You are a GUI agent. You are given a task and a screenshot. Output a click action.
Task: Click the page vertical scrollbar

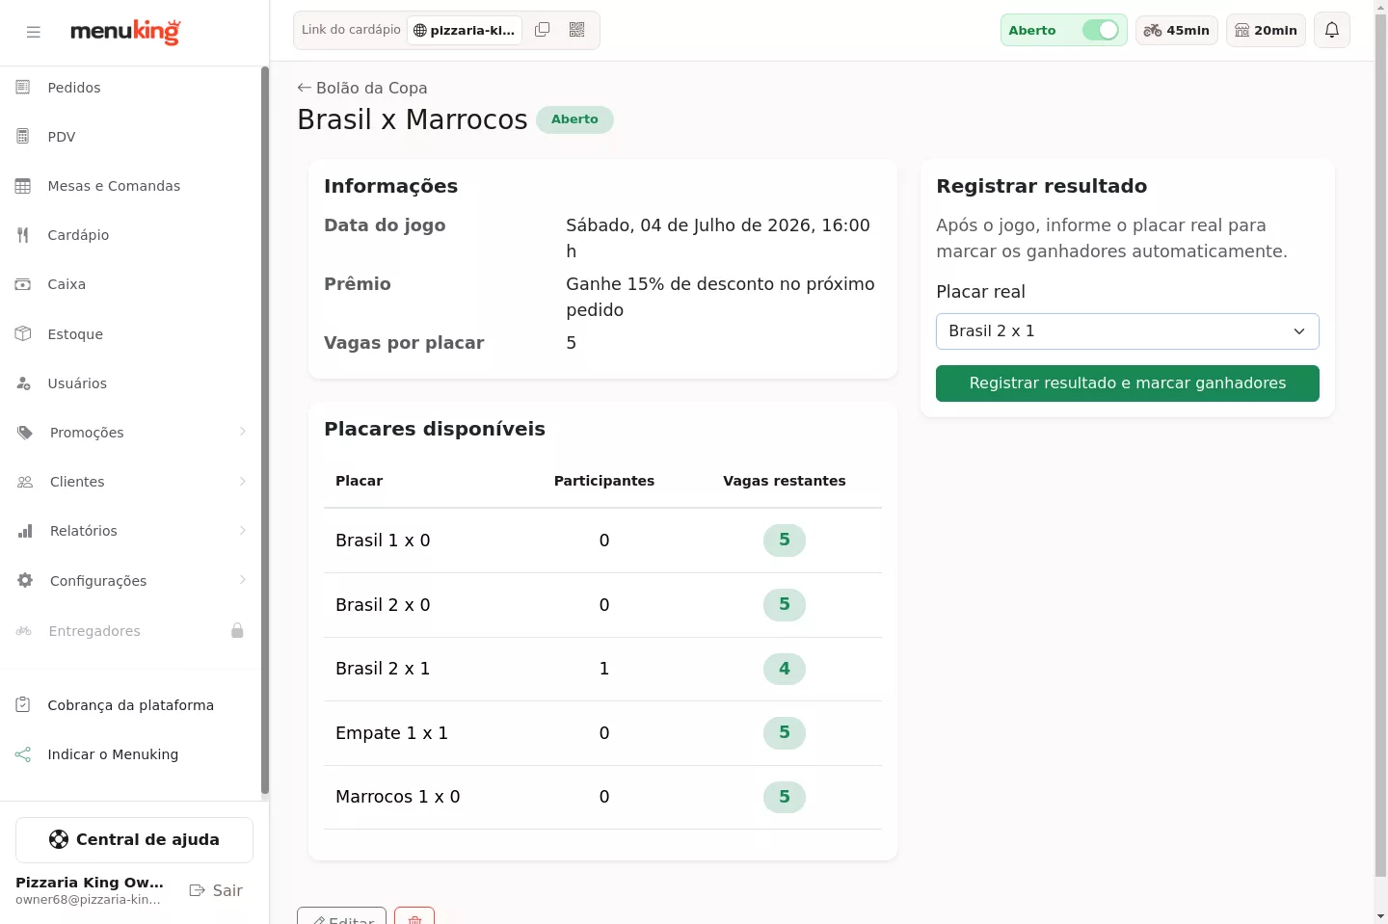(x=1380, y=443)
